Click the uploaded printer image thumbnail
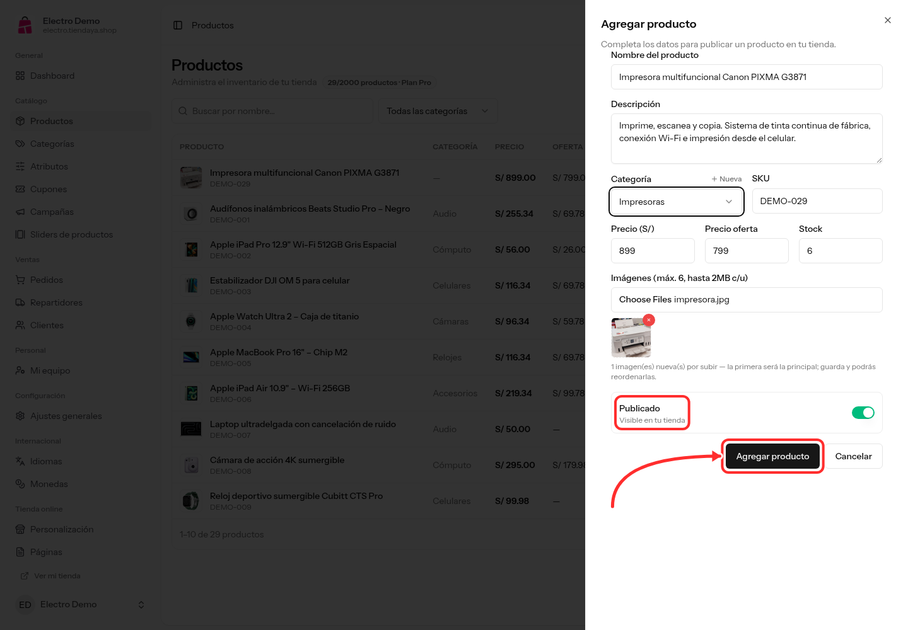The width and height of the screenshot is (908, 630). 631,338
